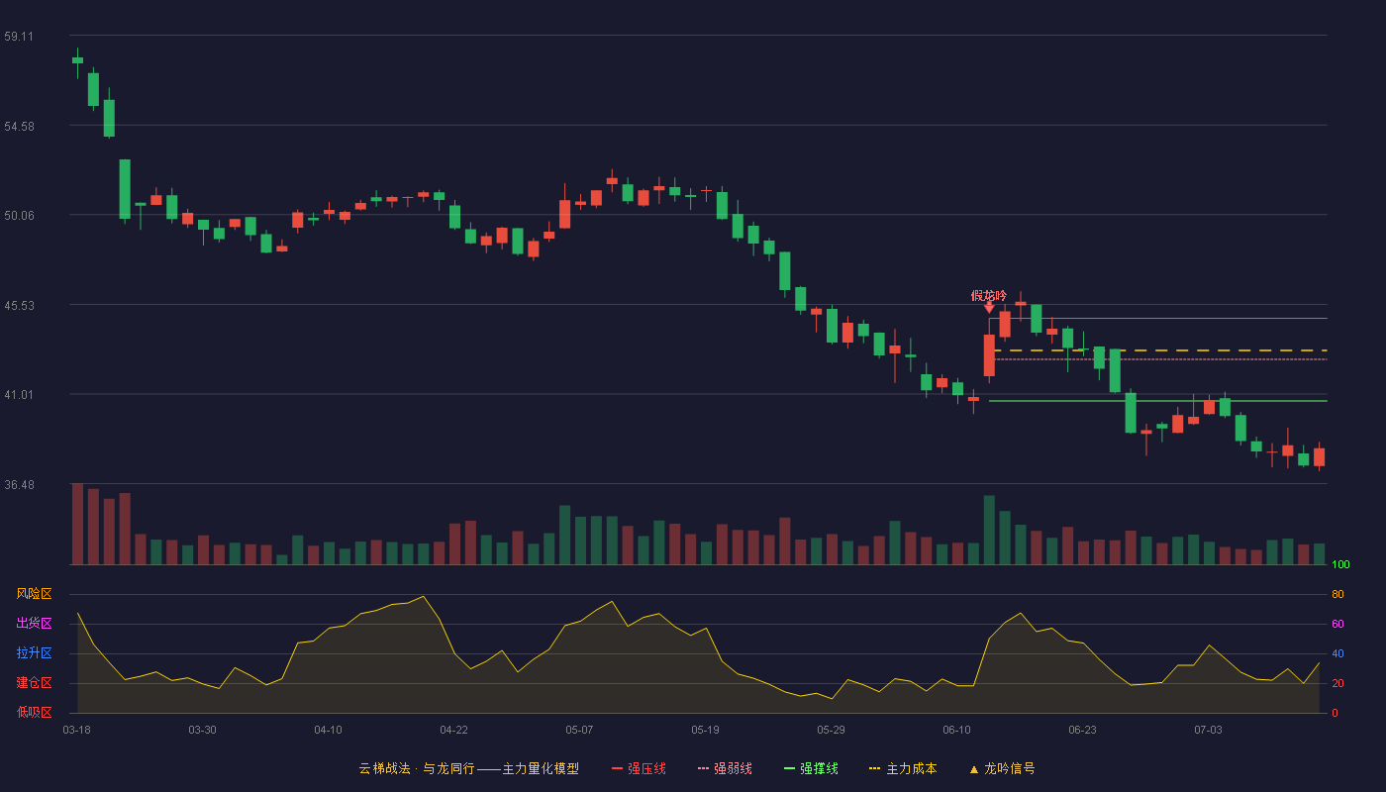This screenshot has width=1386, height=792.
Task: Click the 36.48 price axis label
Action: (19, 485)
